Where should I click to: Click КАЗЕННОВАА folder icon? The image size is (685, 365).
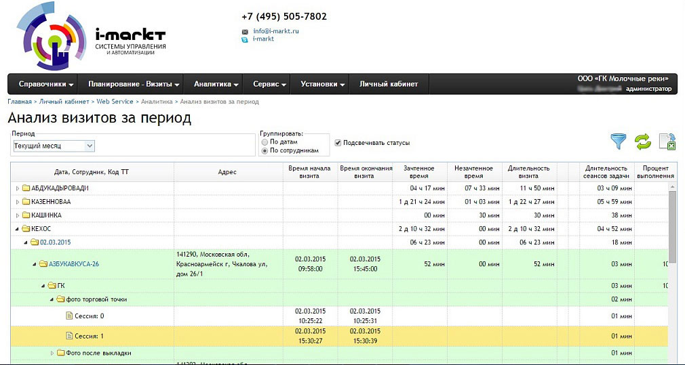[x=26, y=202]
